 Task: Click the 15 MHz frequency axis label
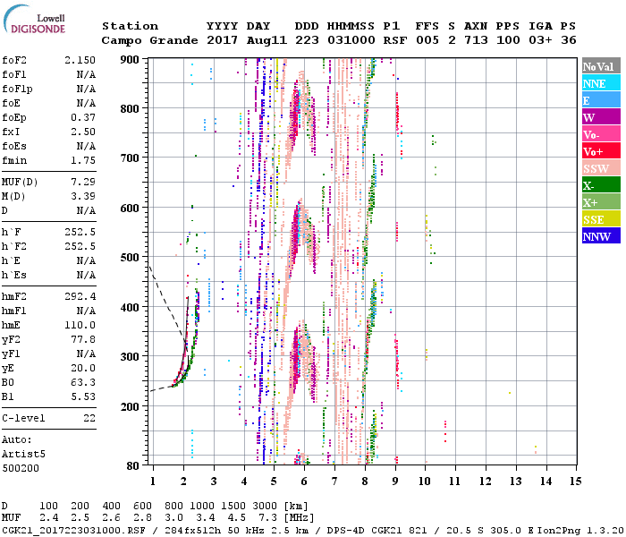(575, 482)
